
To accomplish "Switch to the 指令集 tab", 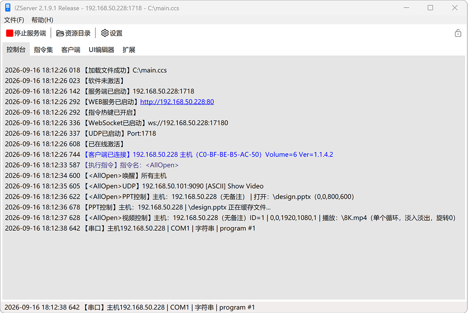I will click(43, 50).
